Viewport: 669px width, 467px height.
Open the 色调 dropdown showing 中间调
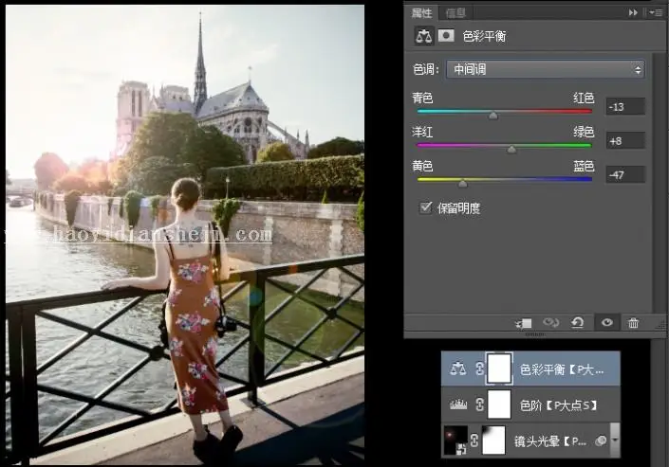pyautogui.click(x=546, y=69)
